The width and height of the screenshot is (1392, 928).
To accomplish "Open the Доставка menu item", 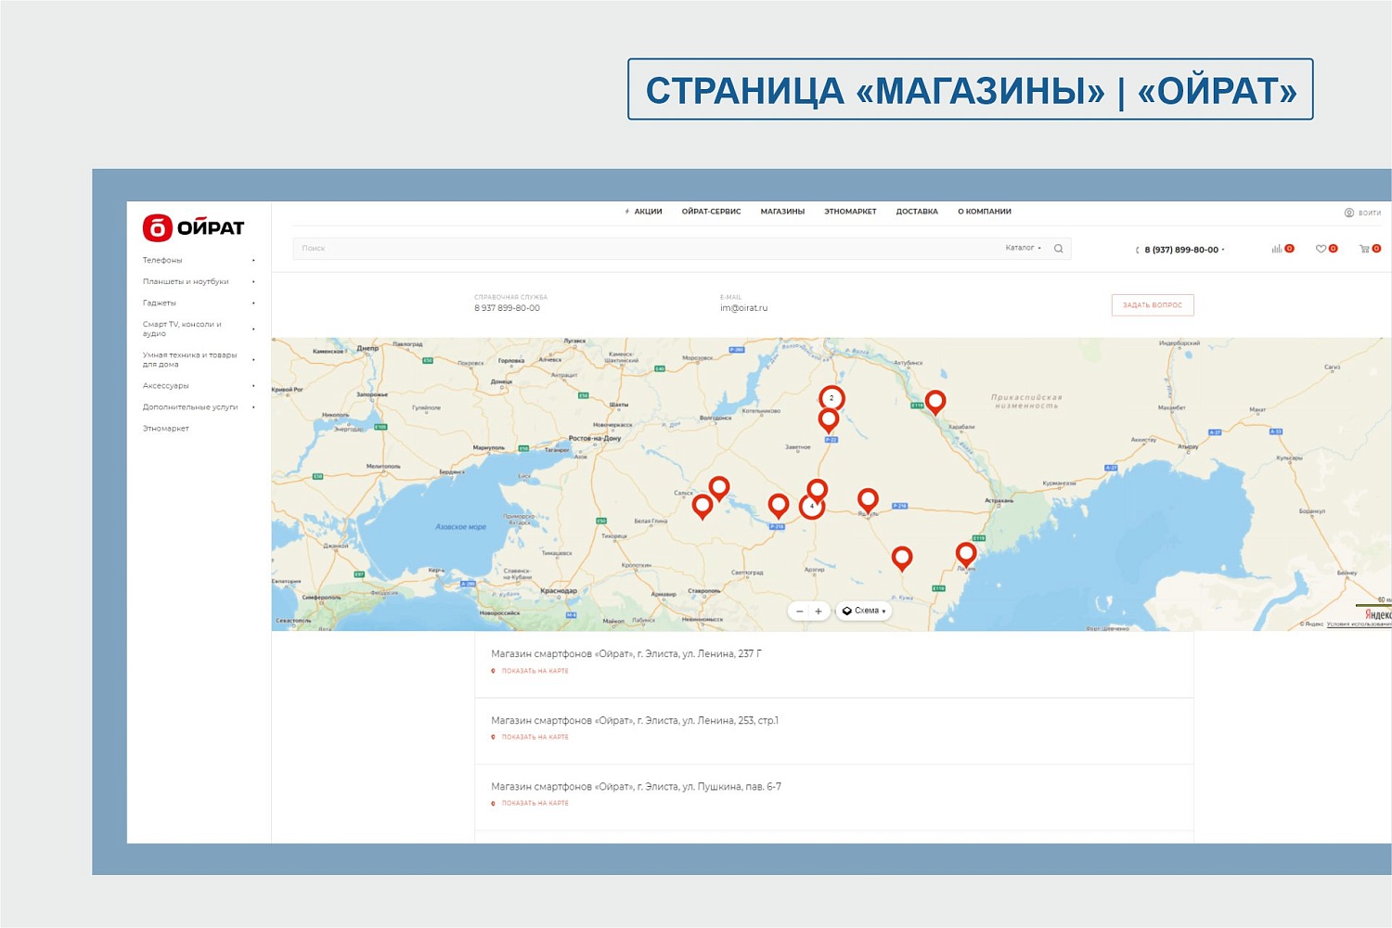I will coord(917,212).
